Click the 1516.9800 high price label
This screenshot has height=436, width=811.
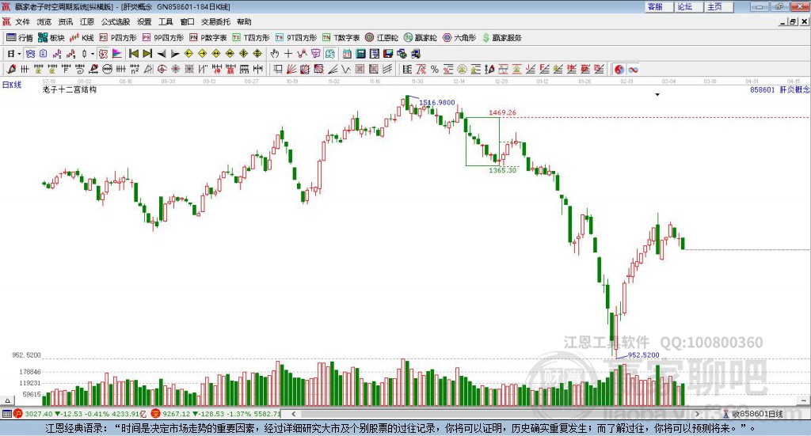pos(437,102)
